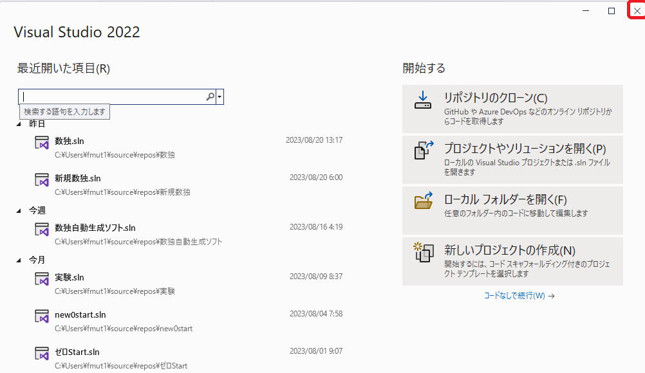Screen dimensions: 645x373
Task: Click the solution icon beside 実験.sln
Action: (42, 279)
